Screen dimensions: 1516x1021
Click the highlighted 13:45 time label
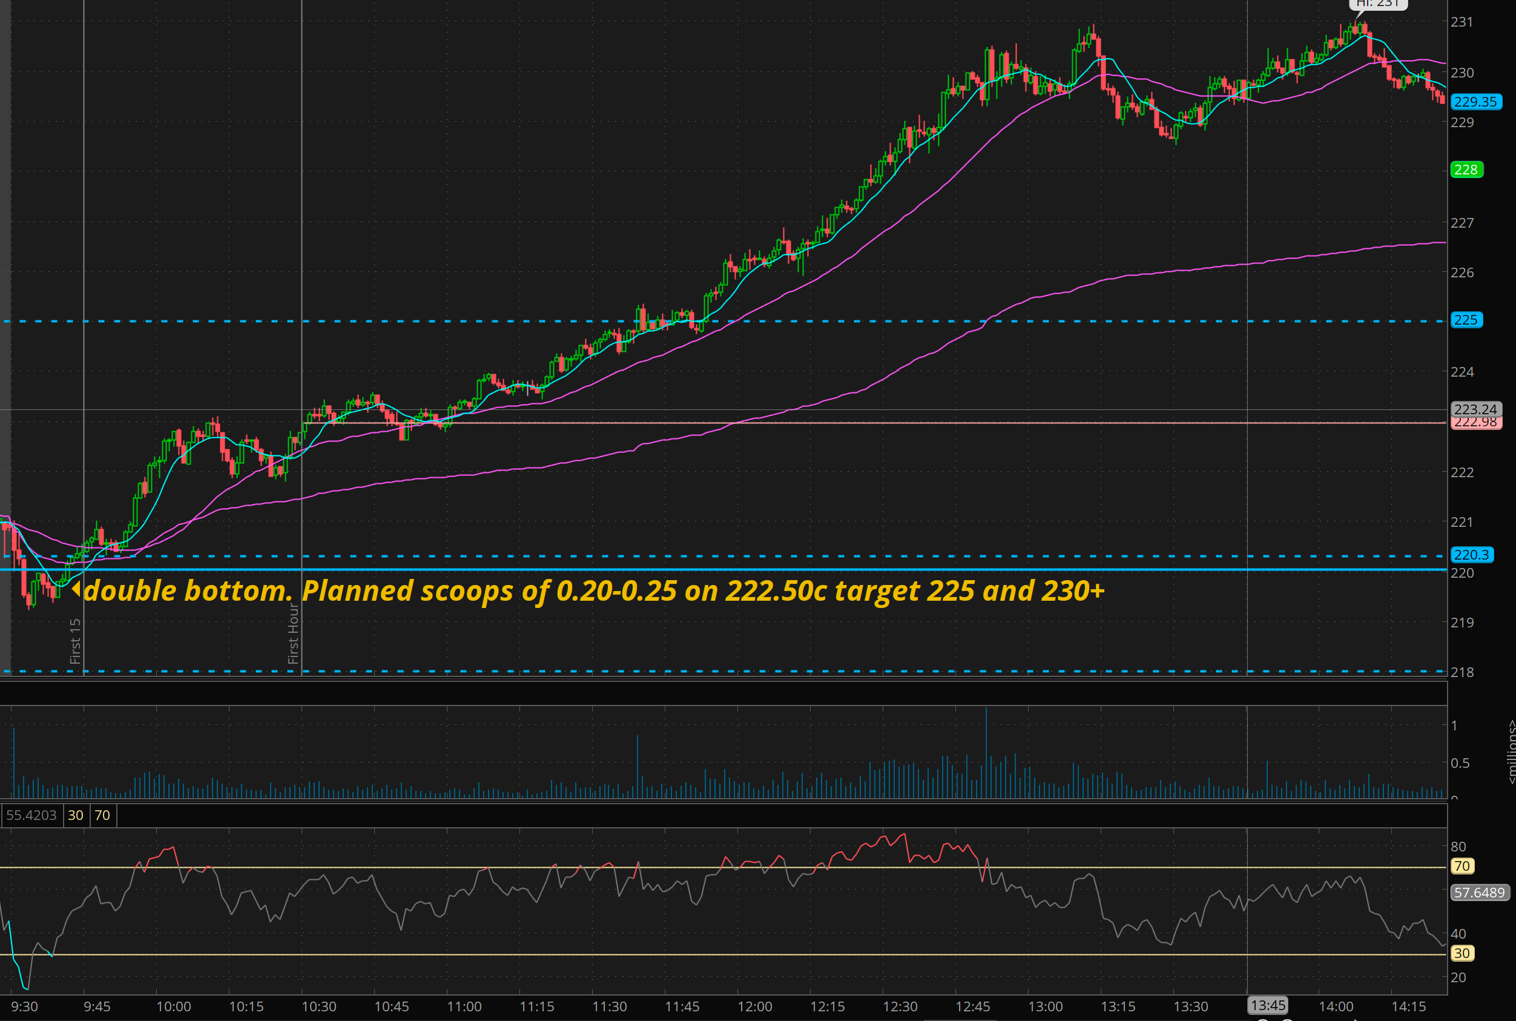pos(1267,1005)
